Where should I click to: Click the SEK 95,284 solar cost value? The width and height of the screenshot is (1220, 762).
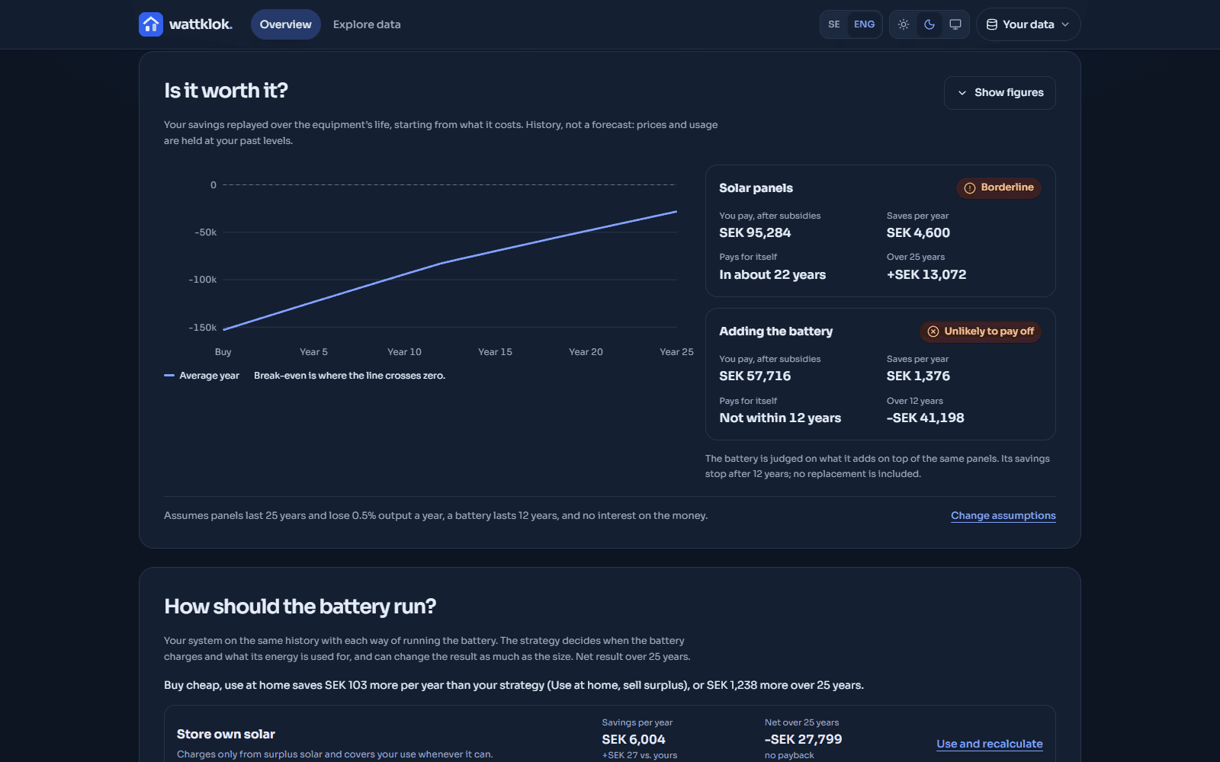(755, 233)
